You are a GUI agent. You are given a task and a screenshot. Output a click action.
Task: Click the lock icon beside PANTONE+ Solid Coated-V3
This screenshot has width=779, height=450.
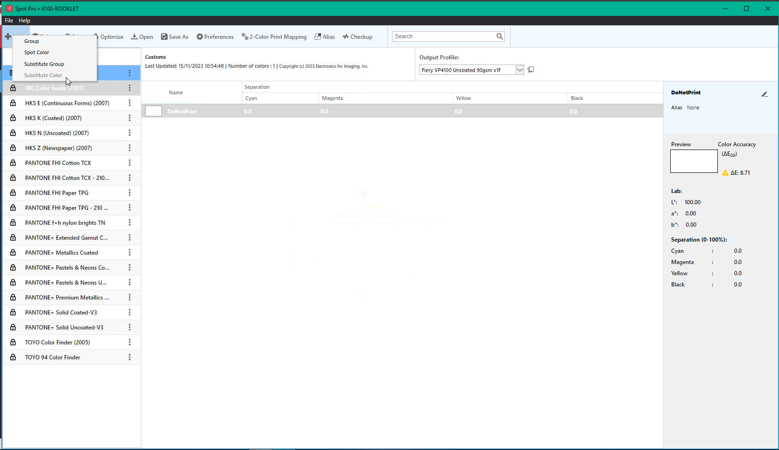(13, 312)
